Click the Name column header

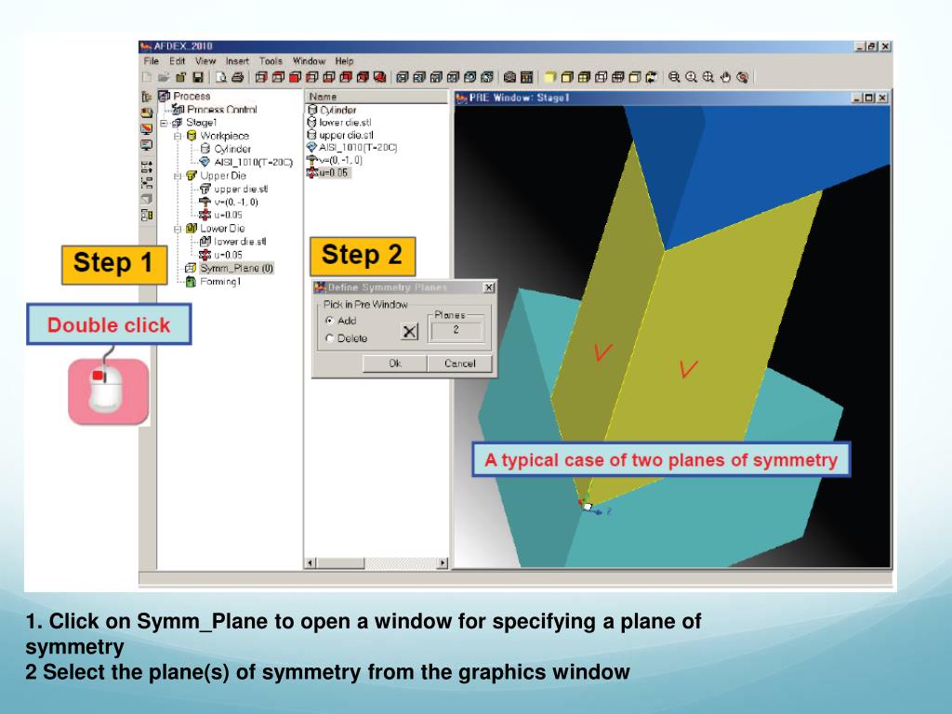pos(376,97)
